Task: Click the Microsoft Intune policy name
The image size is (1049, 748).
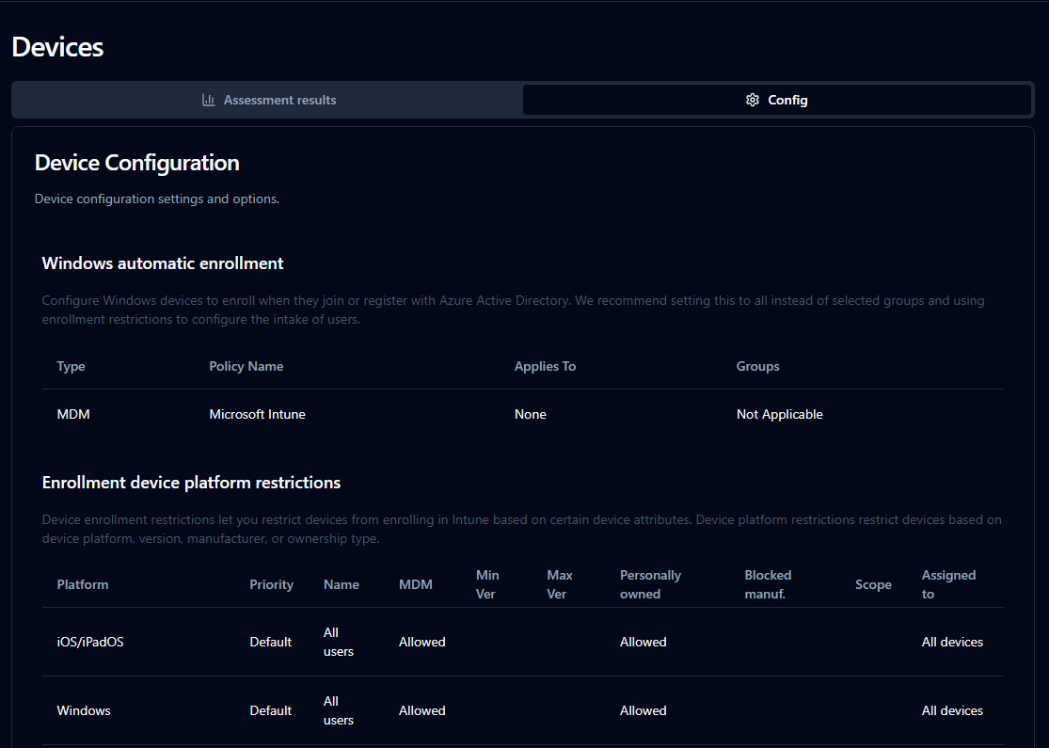Action: pyautogui.click(x=257, y=414)
